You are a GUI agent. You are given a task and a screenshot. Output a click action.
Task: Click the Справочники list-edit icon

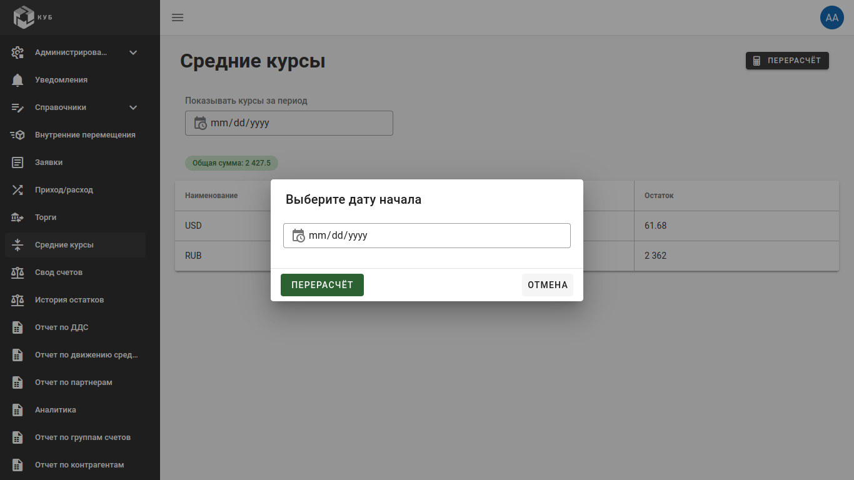coord(18,107)
